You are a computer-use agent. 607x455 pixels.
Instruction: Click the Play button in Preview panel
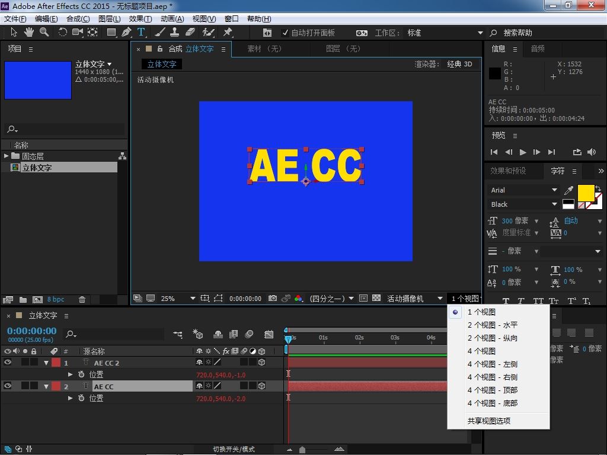click(523, 152)
